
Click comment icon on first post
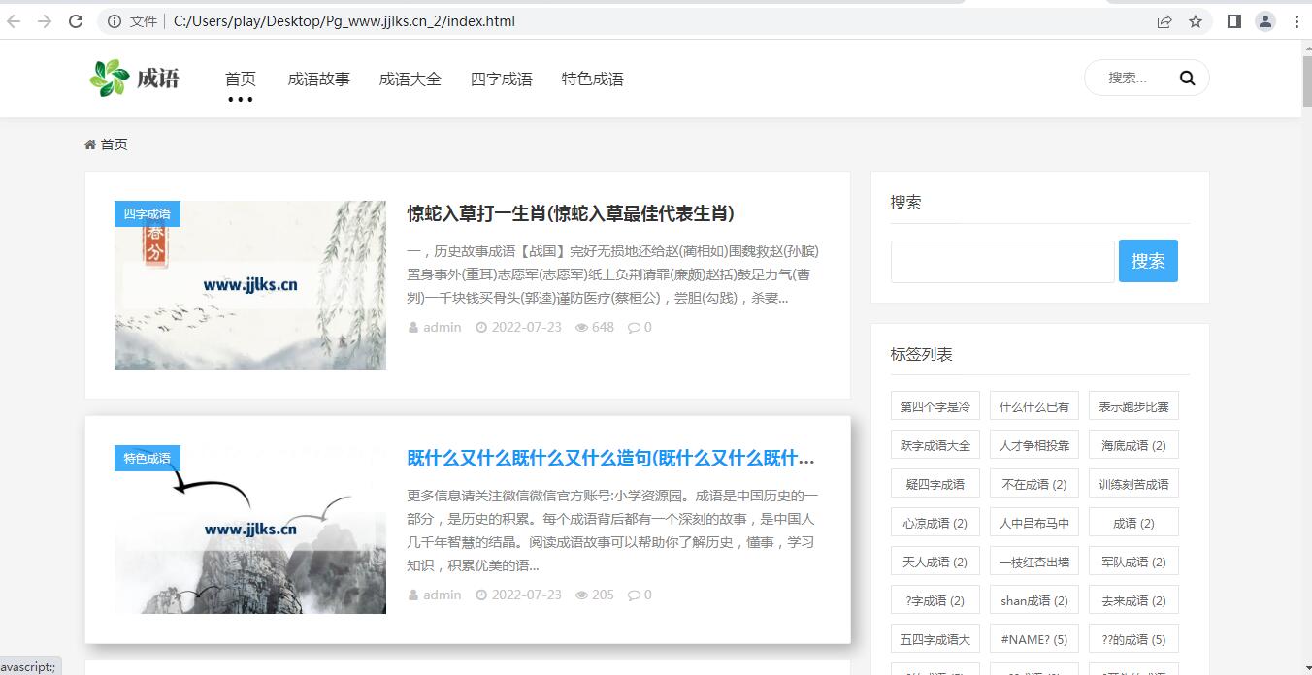(634, 328)
